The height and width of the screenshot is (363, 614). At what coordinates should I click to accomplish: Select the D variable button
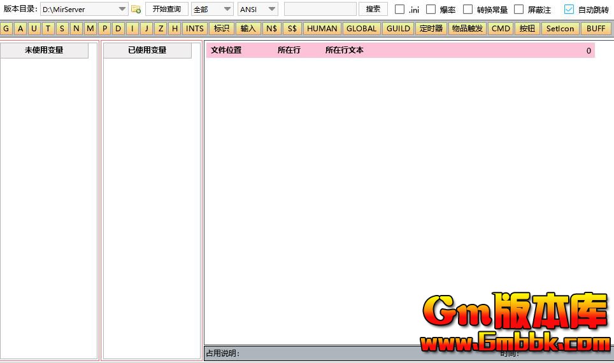point(118,29)
